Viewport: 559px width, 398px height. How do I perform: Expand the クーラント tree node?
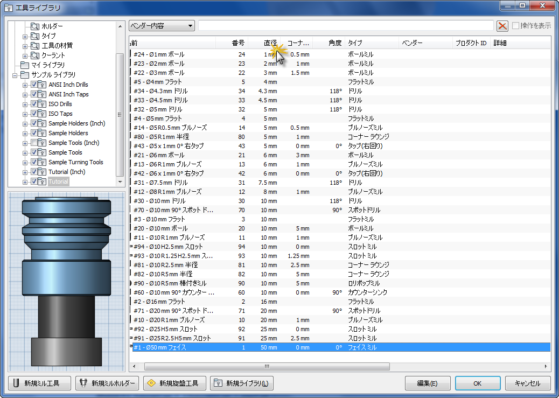point(25,56)
